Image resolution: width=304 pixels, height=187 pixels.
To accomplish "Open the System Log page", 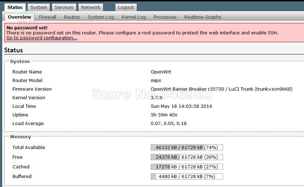I will pos(101,17).
